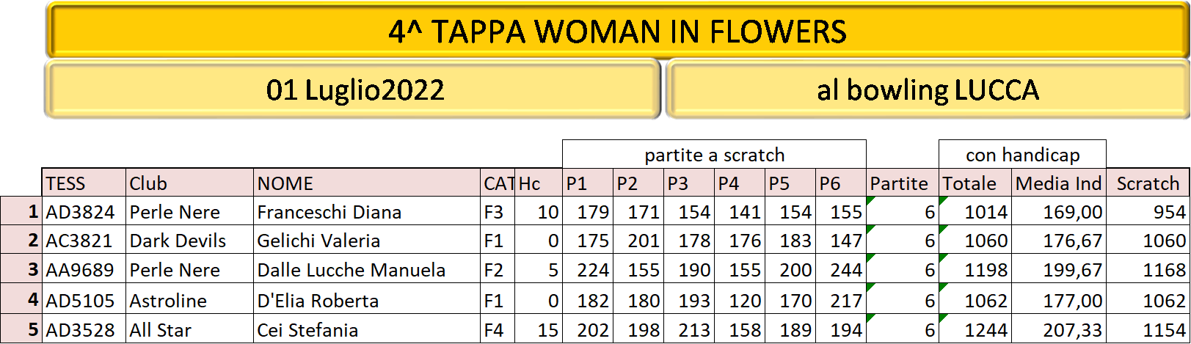Select tessera cell AD5105
Image resolution: width=1191 pixels, height=344 pixels.
[x=84, y=299]
